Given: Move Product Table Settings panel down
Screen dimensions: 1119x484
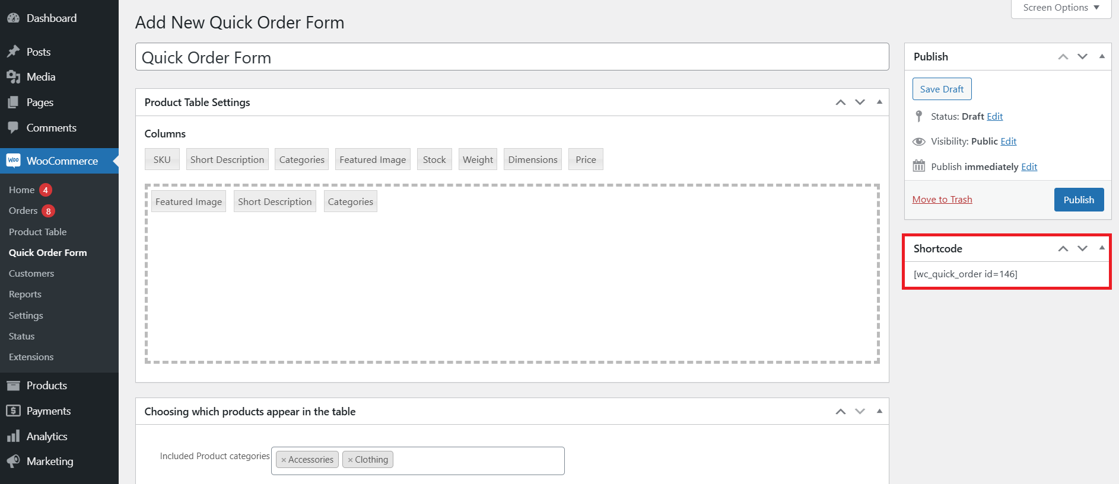Looking at the screenshot, I should [x=860, y=102].
